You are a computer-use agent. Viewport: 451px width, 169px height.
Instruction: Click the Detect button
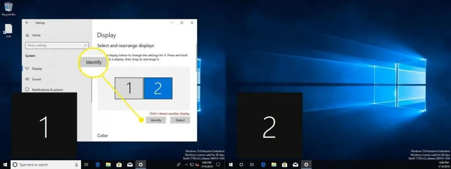[180, 120]
